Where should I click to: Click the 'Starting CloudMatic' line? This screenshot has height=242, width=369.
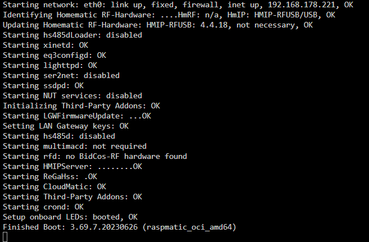point(54,187)
